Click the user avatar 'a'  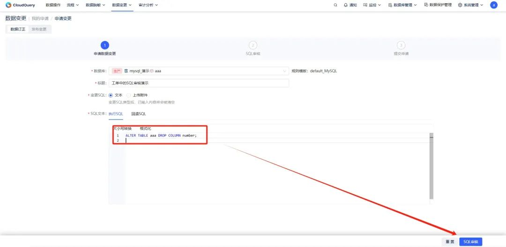(493, 5)
